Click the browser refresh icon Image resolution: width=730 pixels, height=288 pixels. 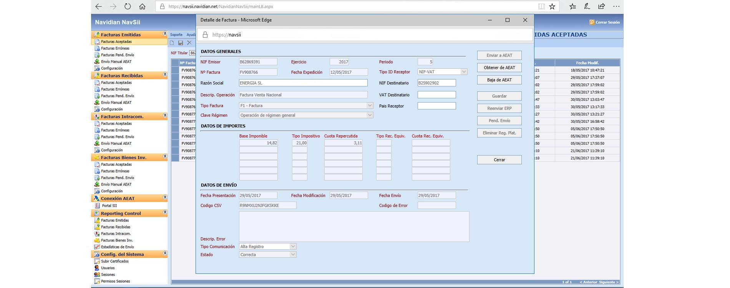point(128,7)
